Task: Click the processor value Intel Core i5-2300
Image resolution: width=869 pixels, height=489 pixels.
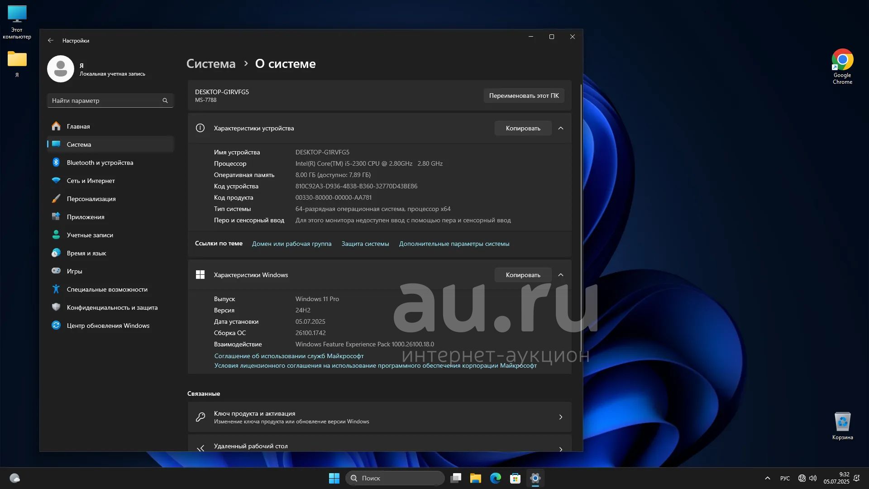Action: [x=369, y=163]
